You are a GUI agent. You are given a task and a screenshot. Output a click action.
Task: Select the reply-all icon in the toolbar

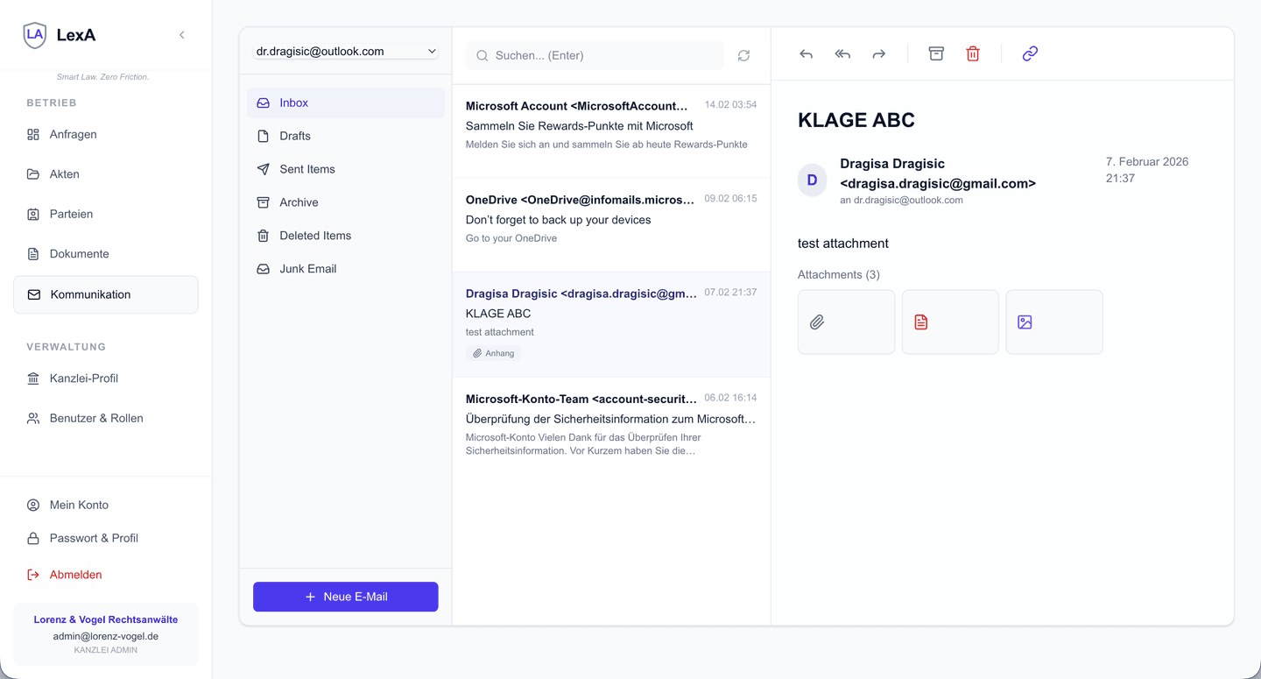tap(842, 53)
